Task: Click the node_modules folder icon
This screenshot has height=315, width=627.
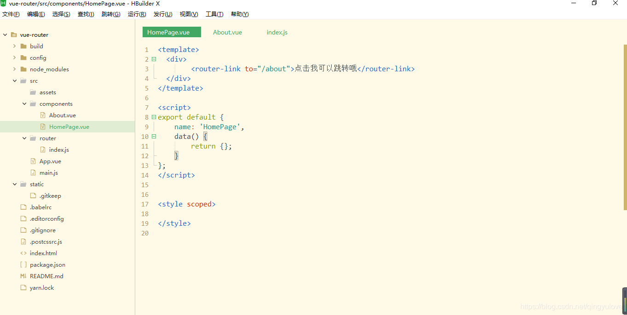Action: (23, 69)
